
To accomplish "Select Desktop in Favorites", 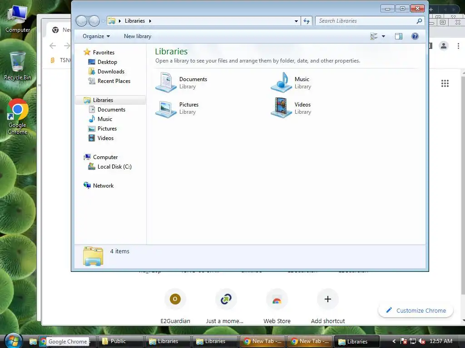I will click(107, 62).
